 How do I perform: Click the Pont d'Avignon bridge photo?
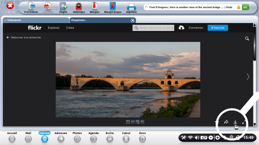128,79
